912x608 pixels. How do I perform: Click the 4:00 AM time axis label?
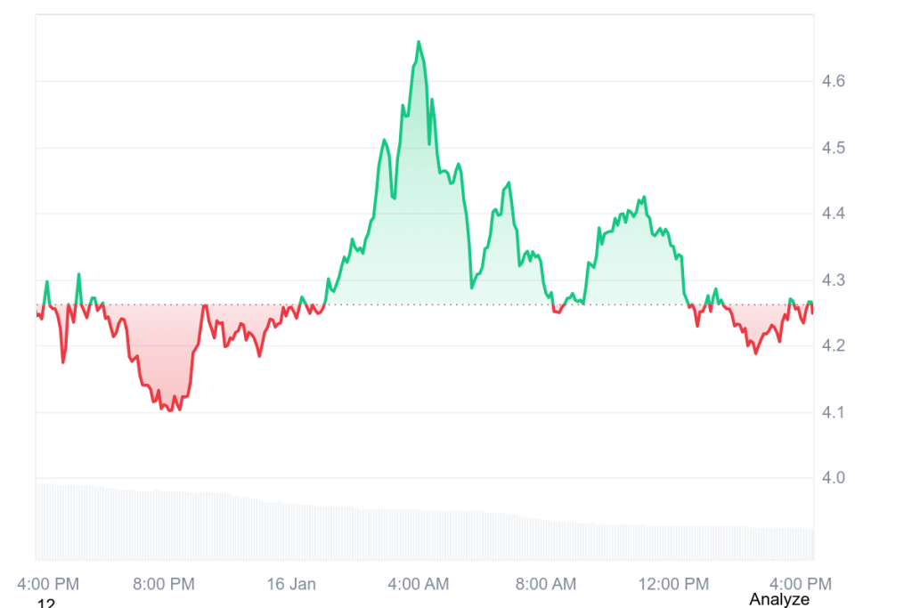click(x=419, y=584)
